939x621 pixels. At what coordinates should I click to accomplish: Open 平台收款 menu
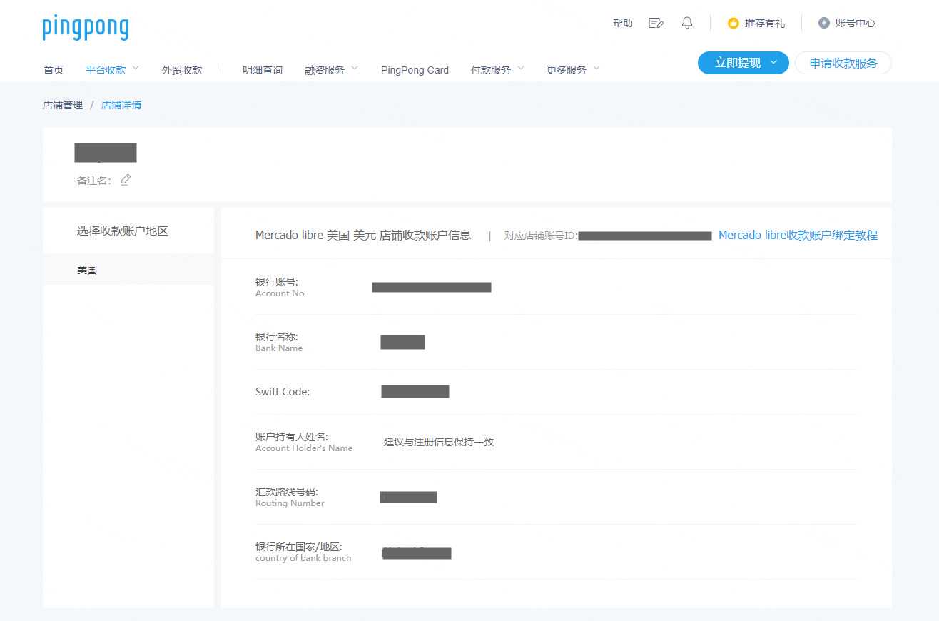point(106,70)
